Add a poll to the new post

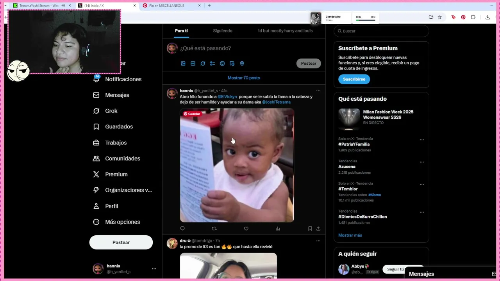point(212,64)
